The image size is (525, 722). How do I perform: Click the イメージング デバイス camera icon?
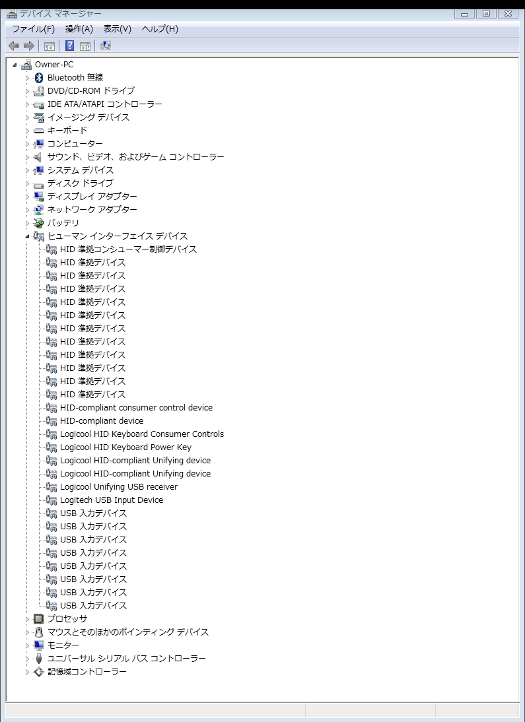point(39,117)
